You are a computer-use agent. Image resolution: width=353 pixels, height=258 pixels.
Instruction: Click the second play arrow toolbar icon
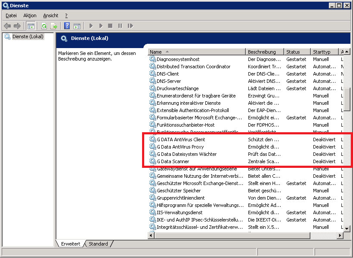coord(101,26)
